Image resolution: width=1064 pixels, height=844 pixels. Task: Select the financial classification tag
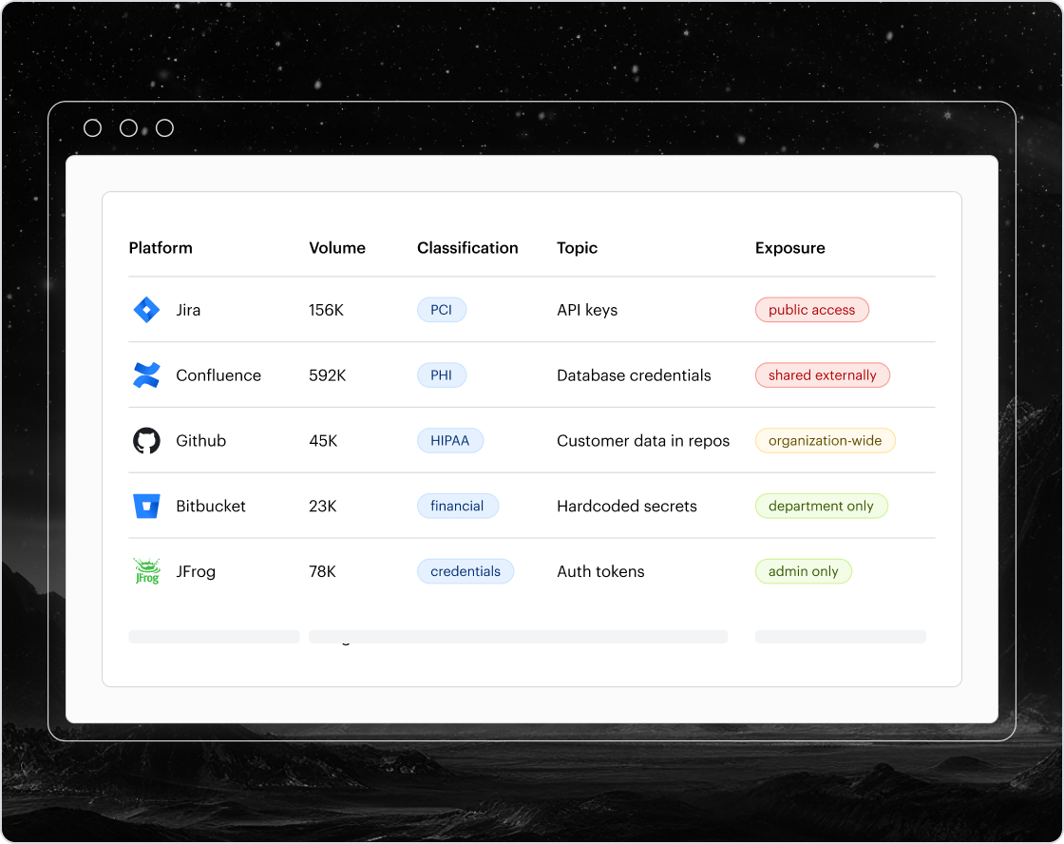point(457,507)
